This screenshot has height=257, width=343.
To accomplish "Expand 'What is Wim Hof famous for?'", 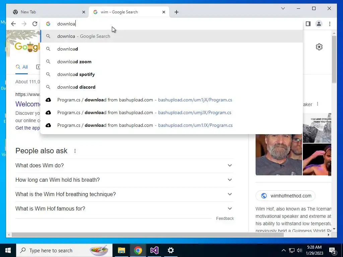I will click(125, 209).
